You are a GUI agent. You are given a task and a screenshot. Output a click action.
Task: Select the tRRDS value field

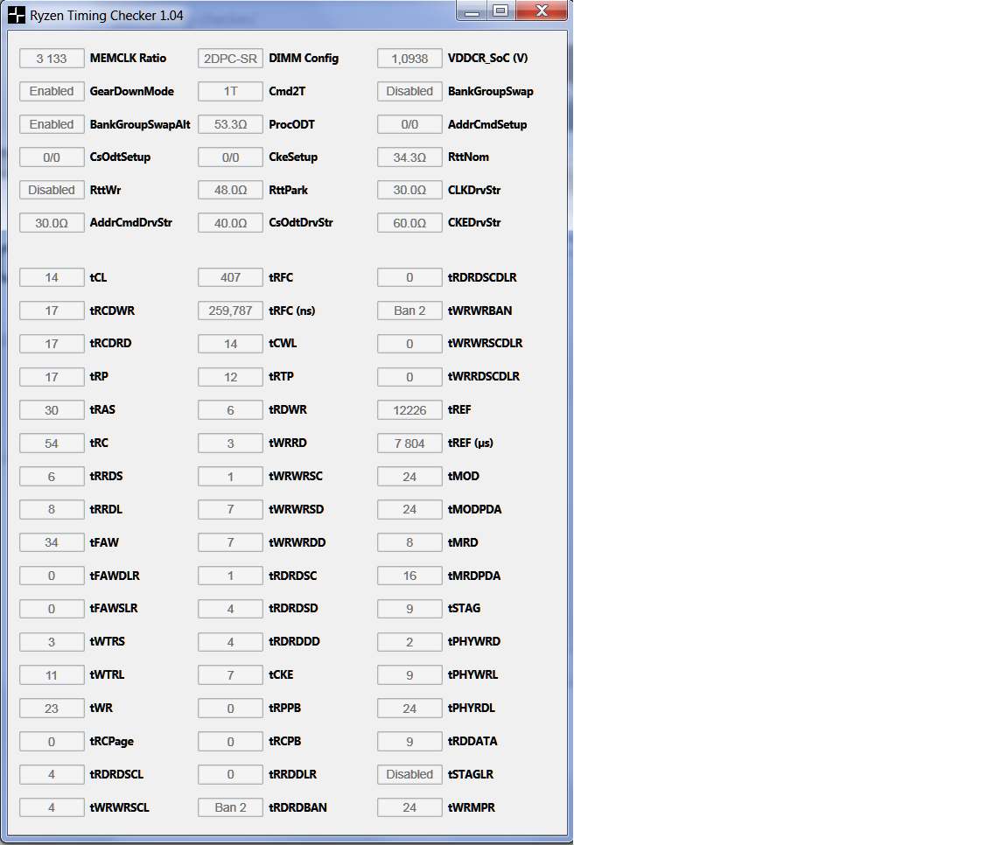pos(52,477)
